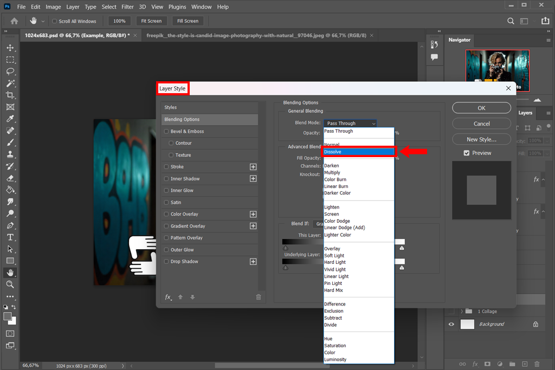This screenshot has height=370, width=555.
Task: Enable Scroll All Windows checkbox
Action: [54, 21]
